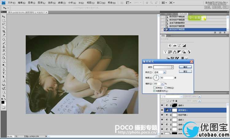Screen dimensions: 230x139
Task: Close the 渐变填充 dialog
Action: pos(192,61)
